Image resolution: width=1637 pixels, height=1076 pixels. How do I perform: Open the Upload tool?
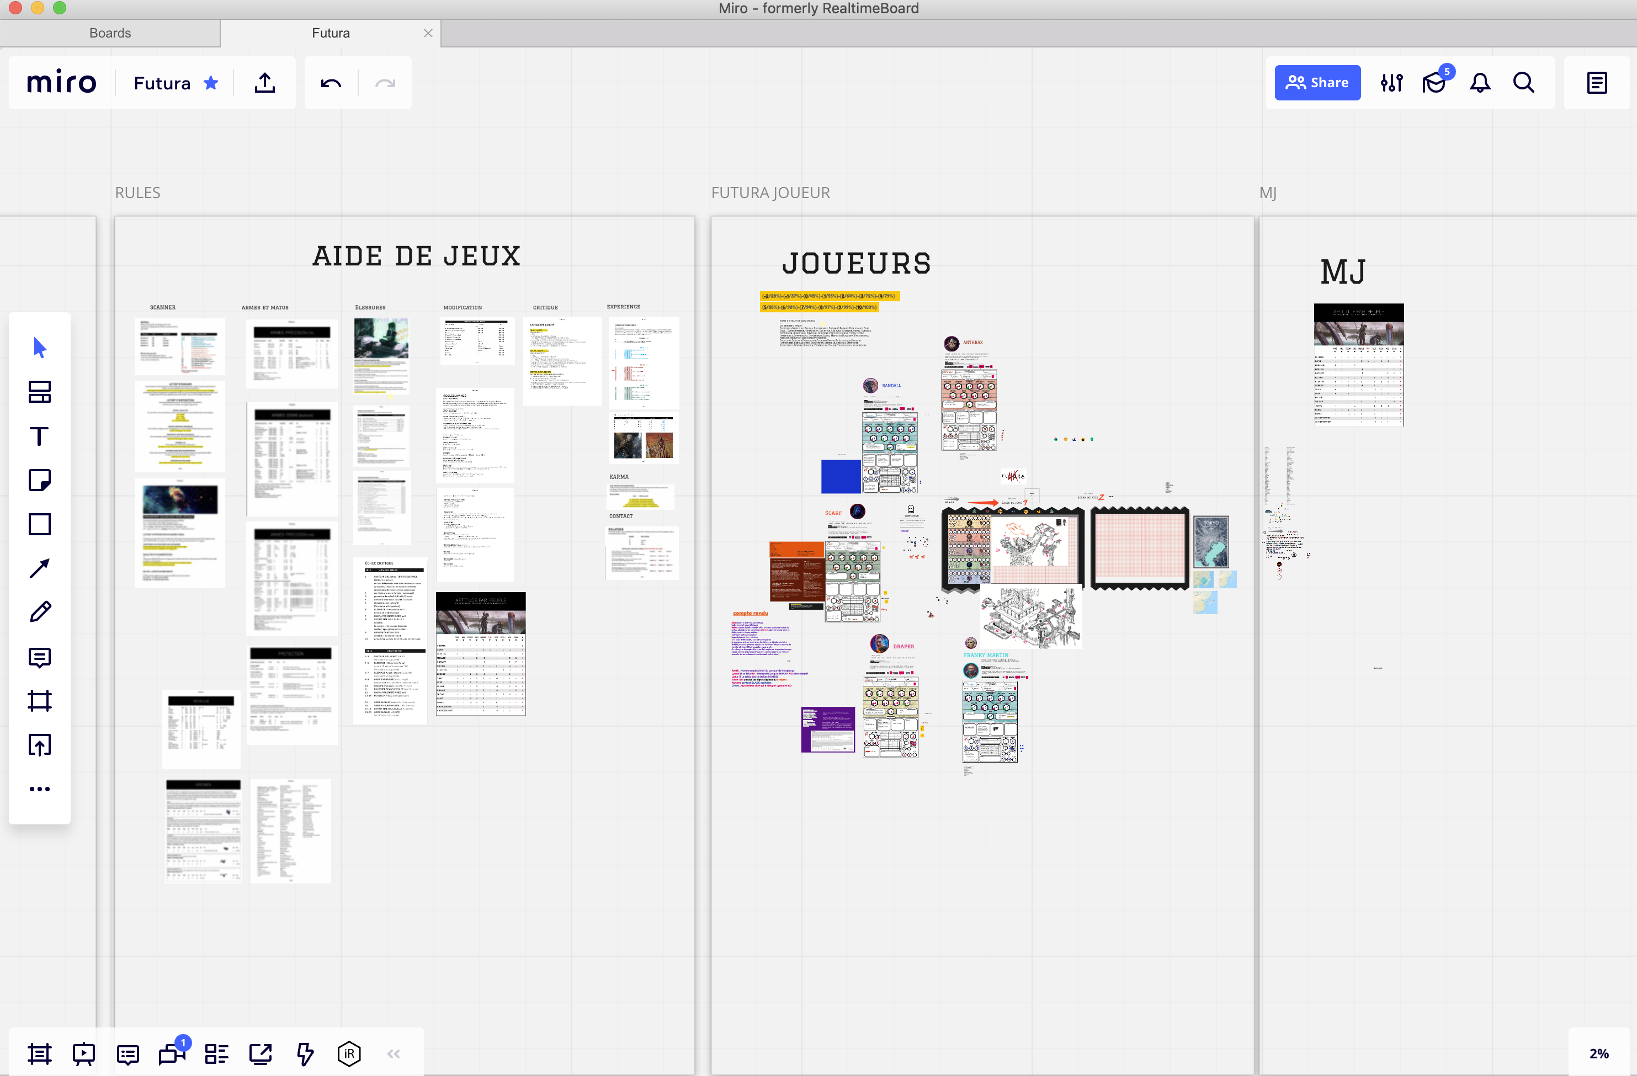click(x=39, y=745)
